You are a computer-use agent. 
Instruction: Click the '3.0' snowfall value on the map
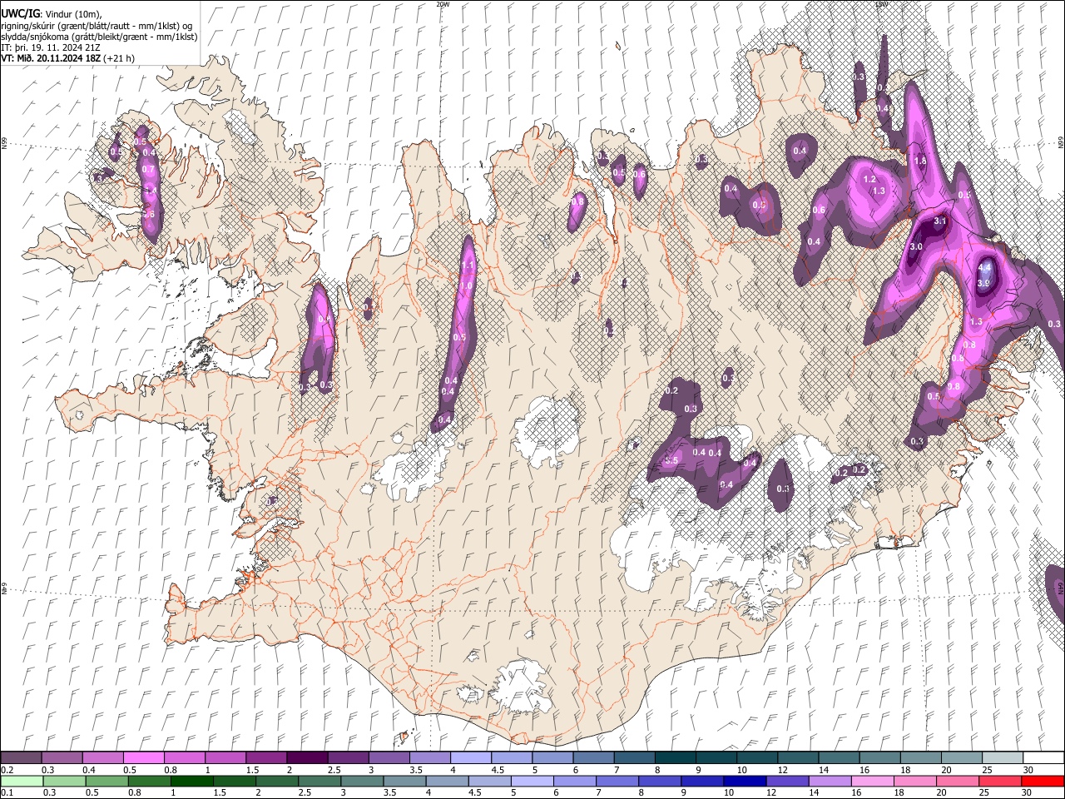tap(916, 247)
